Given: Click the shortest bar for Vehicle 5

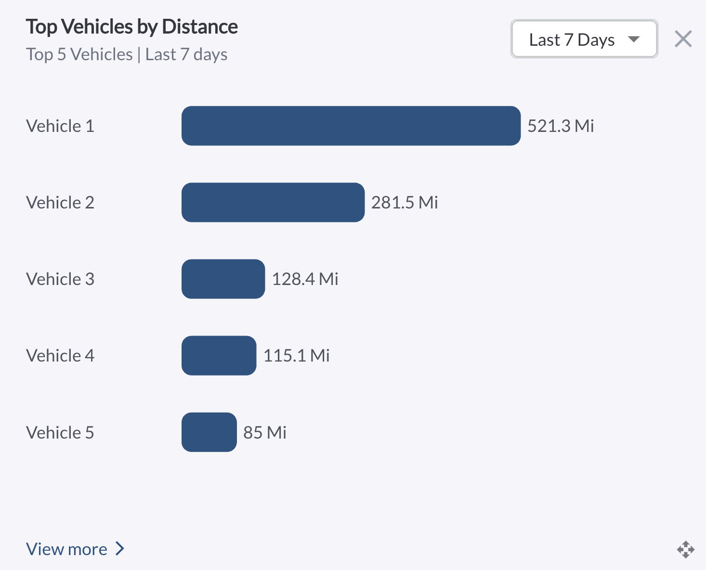Looking at the screenshot, I should [x=209, y=432].
